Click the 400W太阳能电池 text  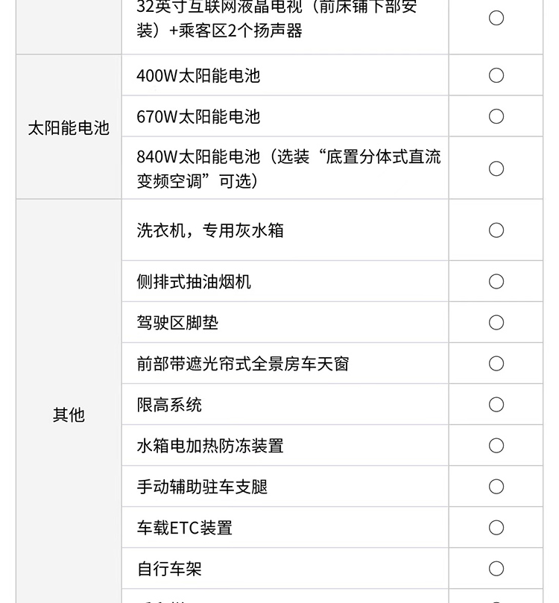198,76
